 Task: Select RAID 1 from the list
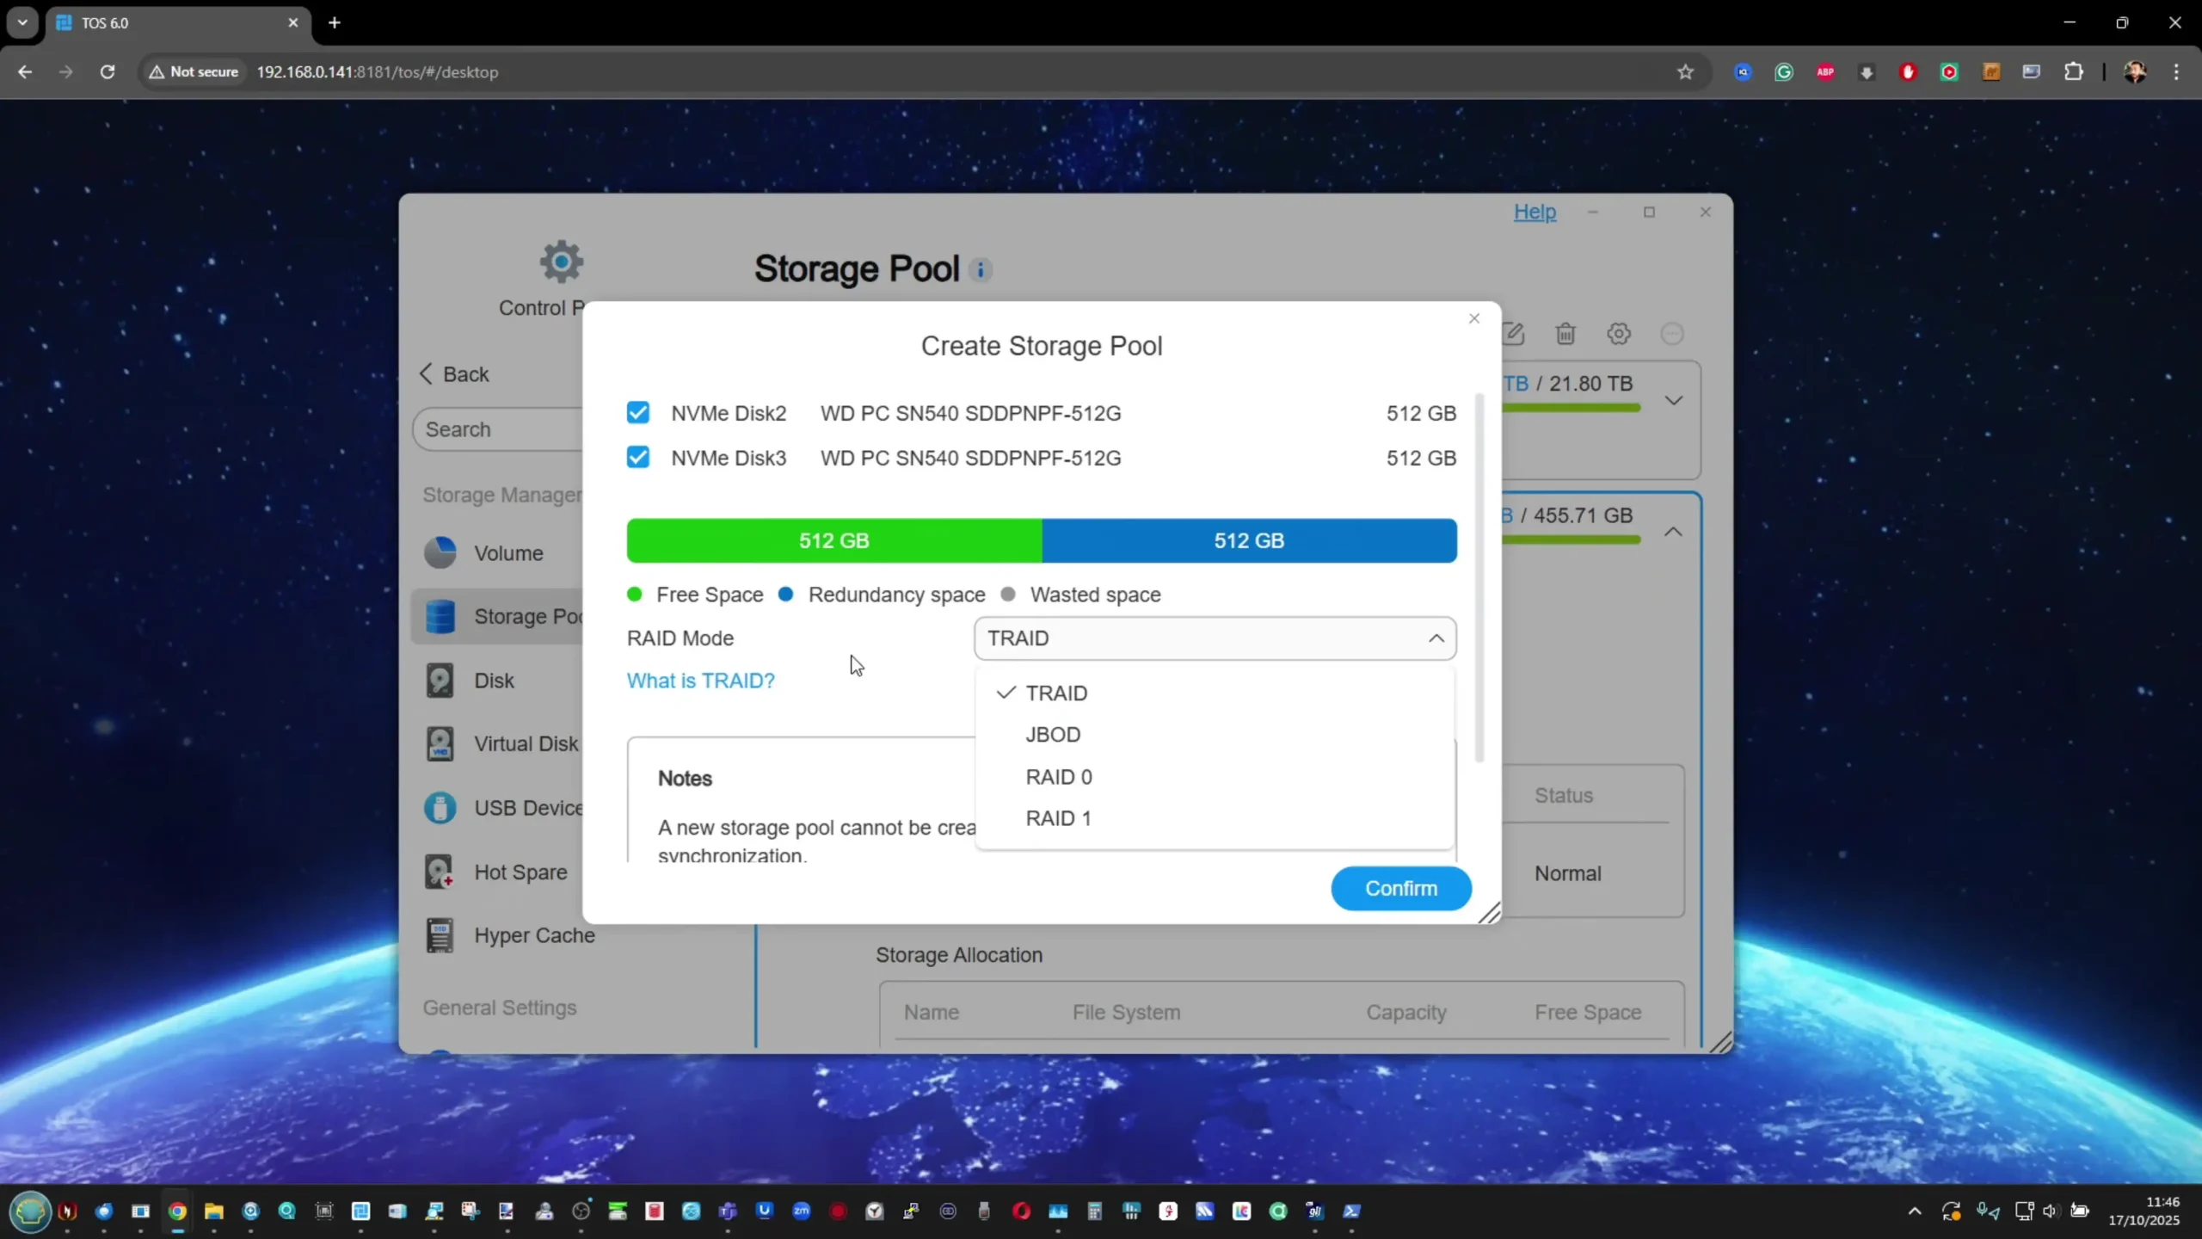(1058, 818)
